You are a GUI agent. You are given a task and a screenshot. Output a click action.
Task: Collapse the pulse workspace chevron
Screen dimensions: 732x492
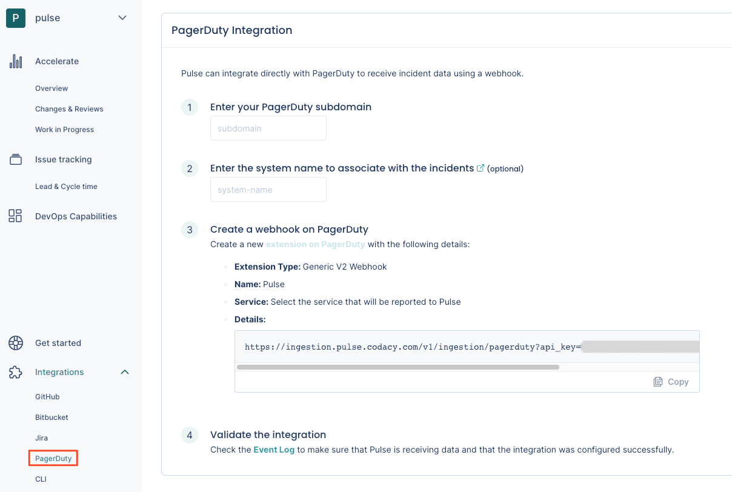pos(122,18)
